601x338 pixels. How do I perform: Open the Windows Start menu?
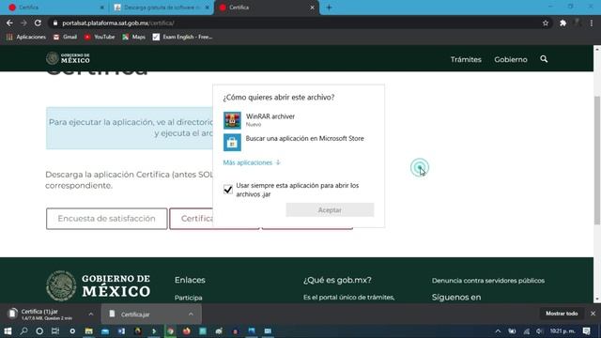coord(8,331)
